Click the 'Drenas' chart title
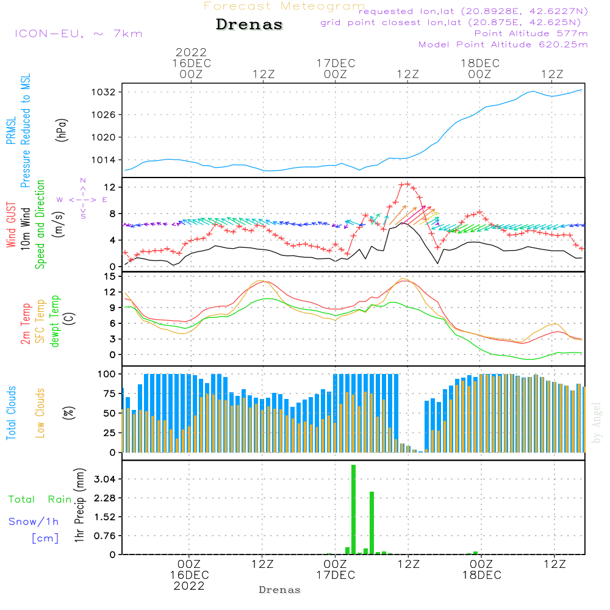The height and width of the screenshot is (610, 610). (249, 24)
